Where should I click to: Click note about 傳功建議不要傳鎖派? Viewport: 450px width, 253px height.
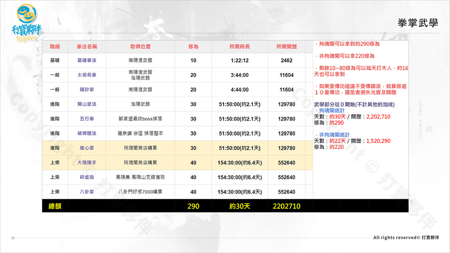pyautogui.click(x=360, y=89)
